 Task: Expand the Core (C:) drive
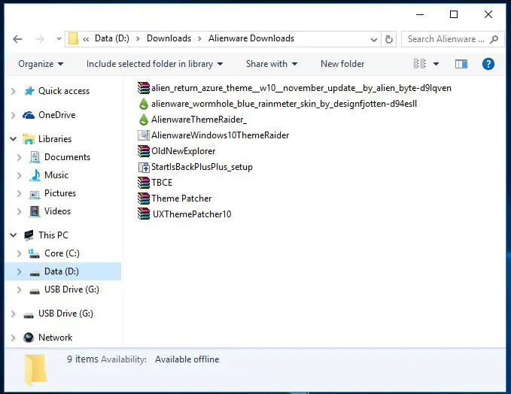tap(19, 253)
